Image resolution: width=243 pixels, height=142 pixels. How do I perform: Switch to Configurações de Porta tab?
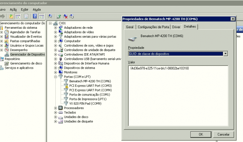[153, 27]
